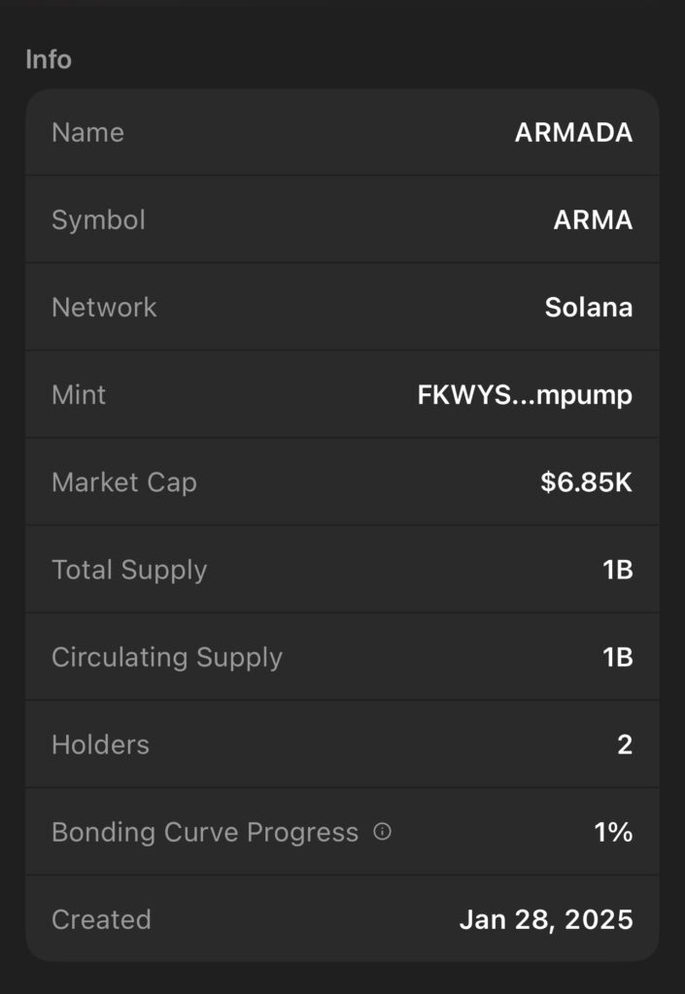Click the holders count of 2
Screen dimensions: 685x994
click(625, 745)
